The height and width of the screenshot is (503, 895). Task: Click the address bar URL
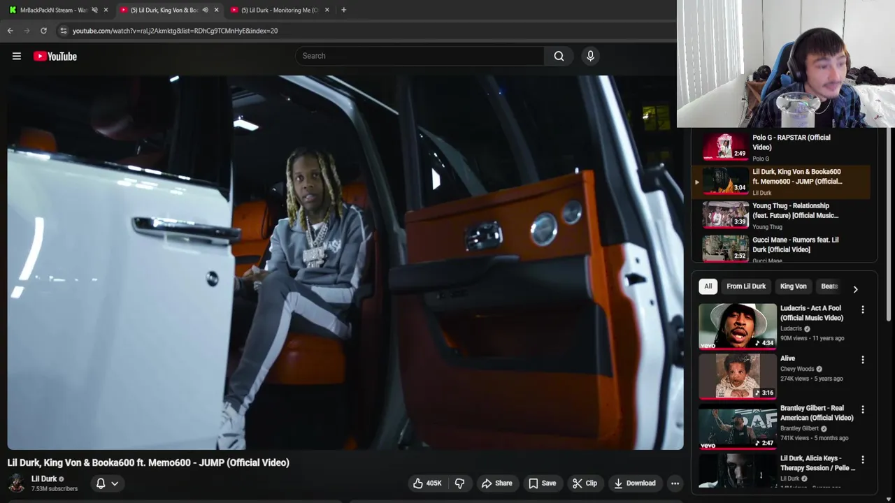click(x=175, y=31)
